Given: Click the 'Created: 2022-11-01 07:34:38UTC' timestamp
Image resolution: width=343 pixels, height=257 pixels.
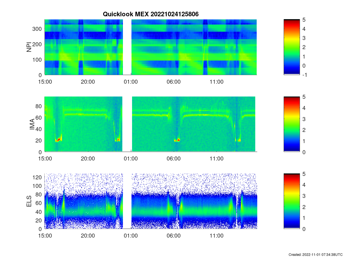Looking at the screenshot, I should [315, 254].
